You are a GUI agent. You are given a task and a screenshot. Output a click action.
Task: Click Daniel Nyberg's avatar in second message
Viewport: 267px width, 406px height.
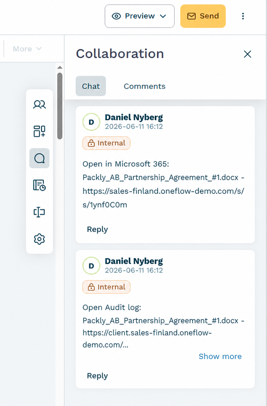(x=91, y=266)
